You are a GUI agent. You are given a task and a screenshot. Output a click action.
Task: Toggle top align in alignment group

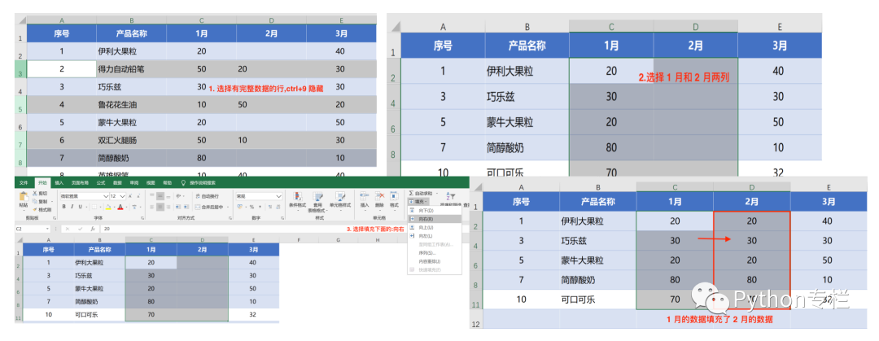152,196
